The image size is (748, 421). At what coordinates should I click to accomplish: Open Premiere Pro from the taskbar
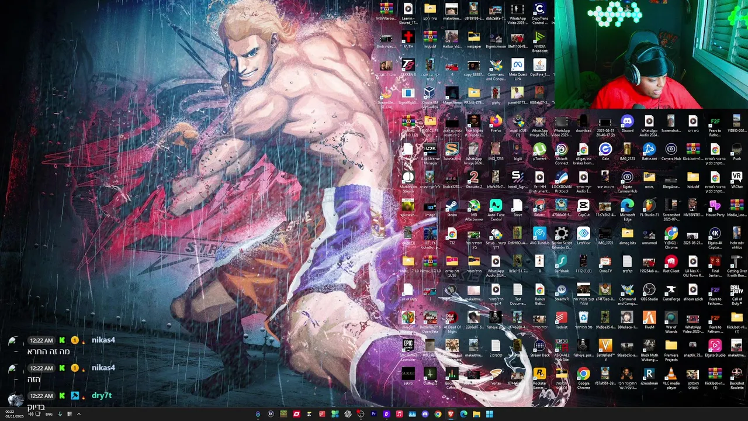pyautogui.click(x=373, y=414)
